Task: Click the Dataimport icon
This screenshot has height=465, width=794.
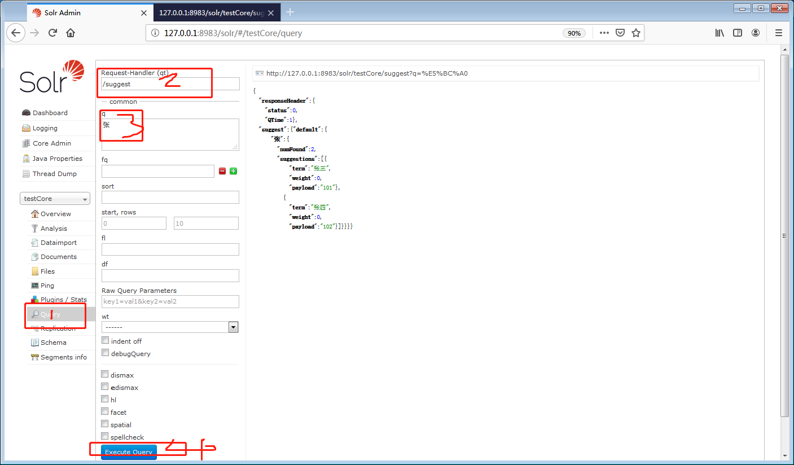Action: point(35,243)
